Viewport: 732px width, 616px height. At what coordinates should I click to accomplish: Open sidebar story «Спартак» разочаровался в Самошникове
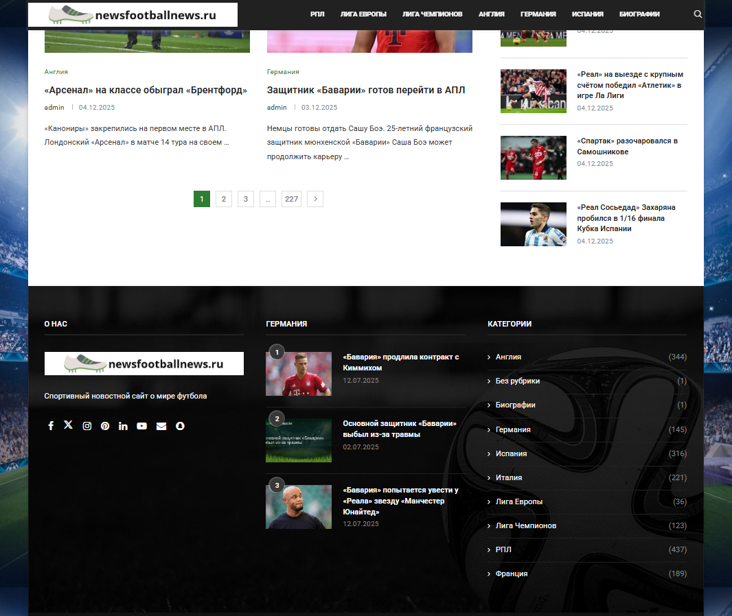click(x=628, y=146)
